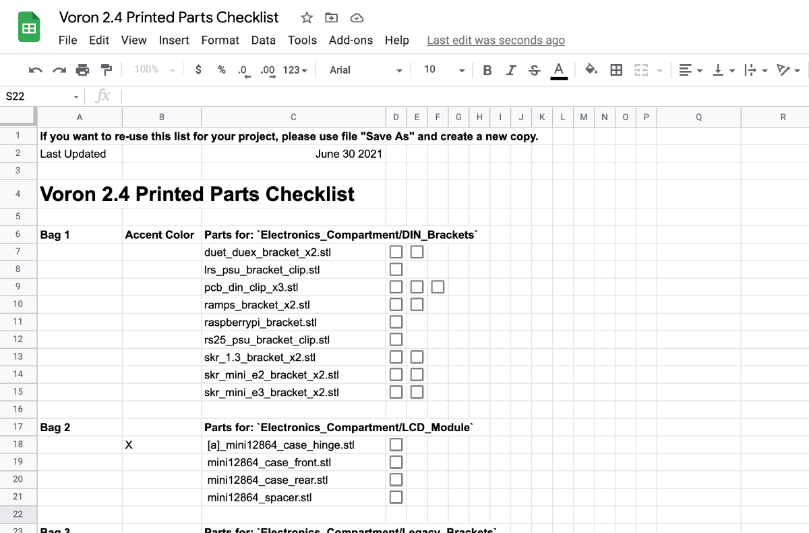Open the 'Last edit was seconds ago' link

[x=496, y=40]
